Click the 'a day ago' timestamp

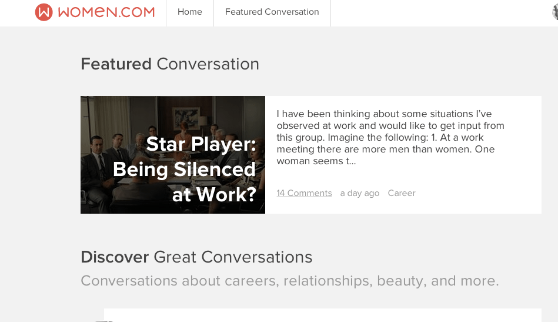pyautogui.click(x=359, y=193)
